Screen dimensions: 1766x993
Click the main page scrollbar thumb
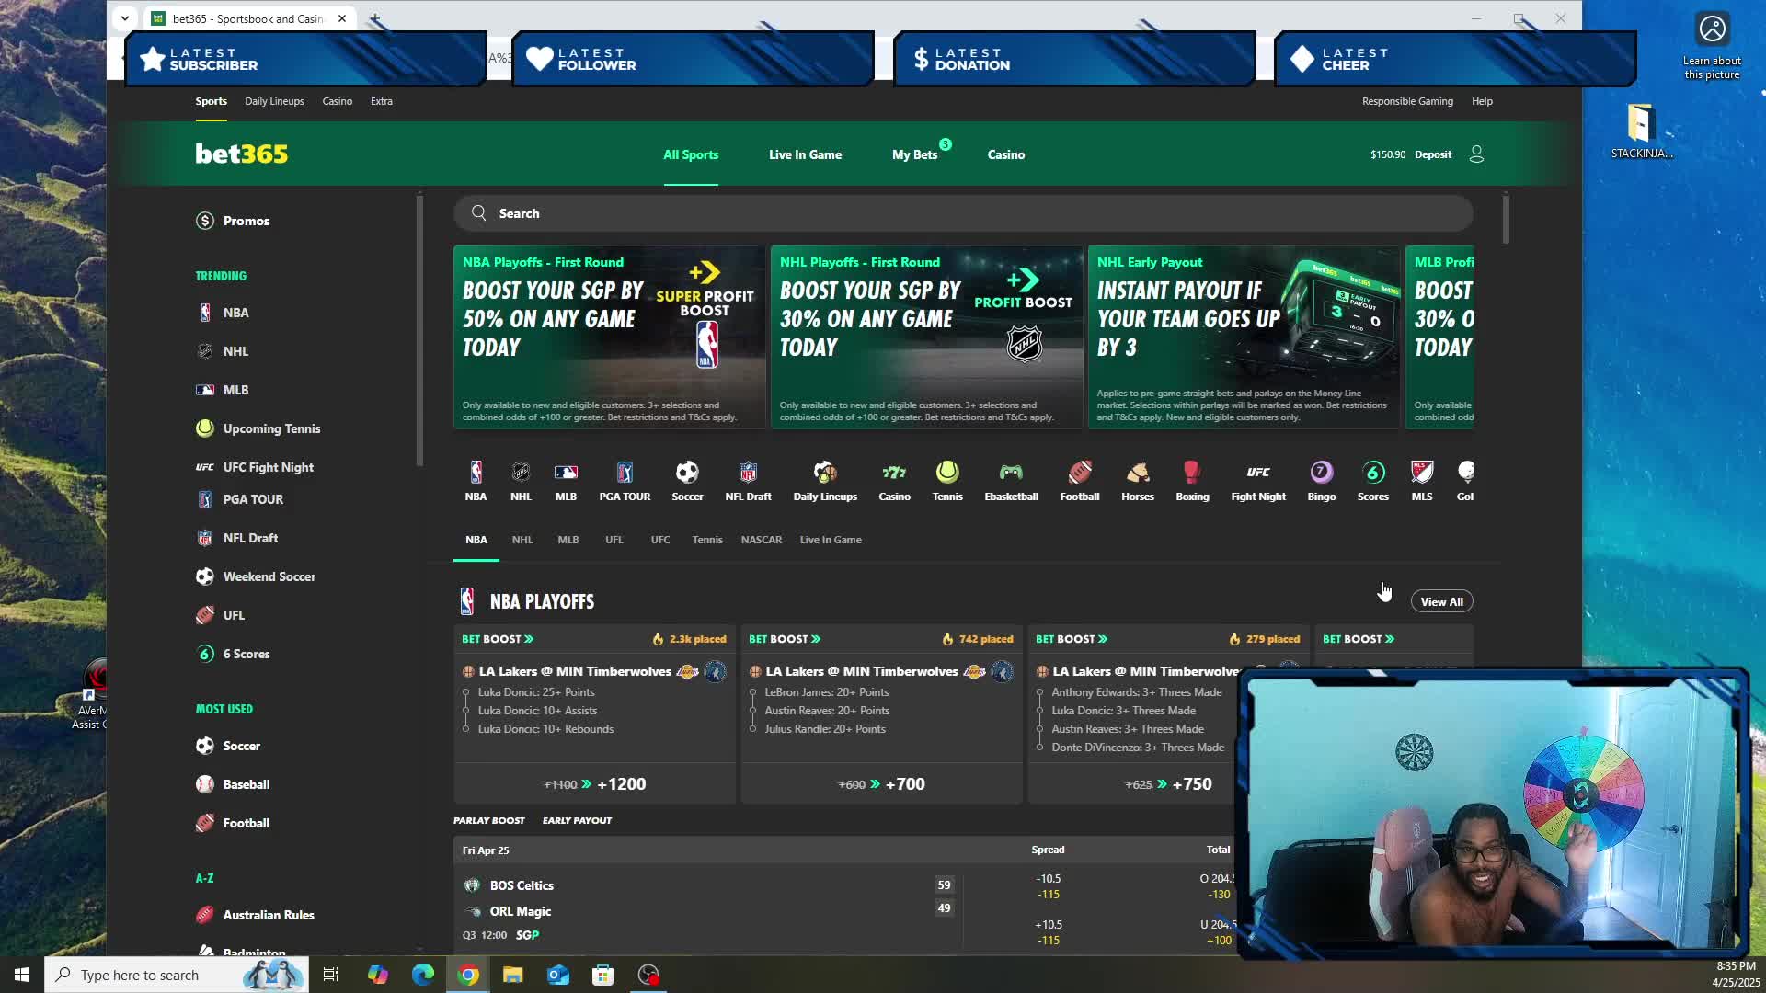1506,219
